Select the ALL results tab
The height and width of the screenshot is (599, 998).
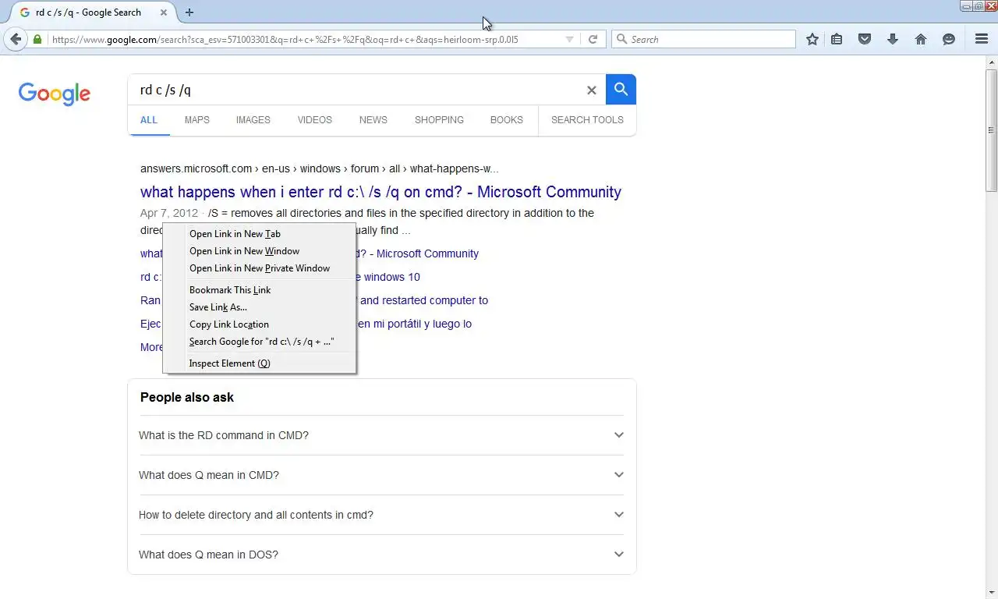[x=149, y=120]
